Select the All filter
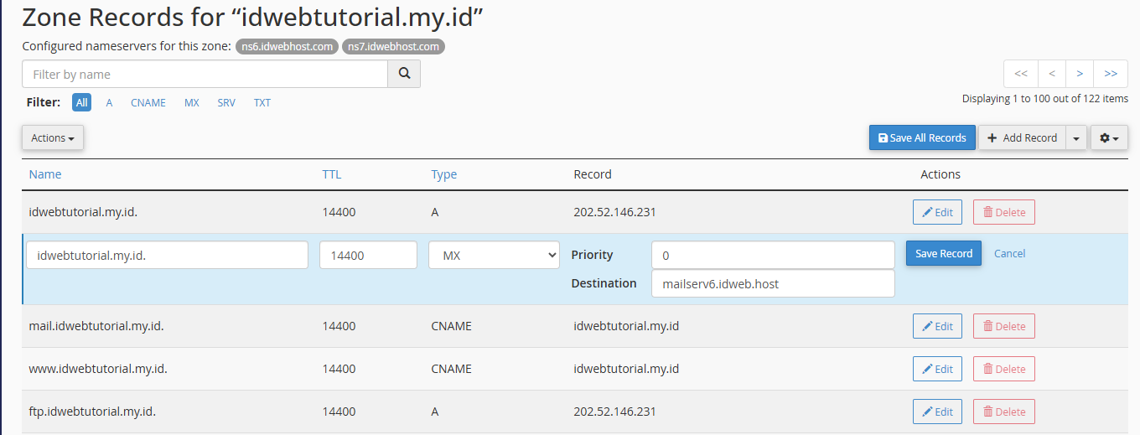 [x=81, y=102]
